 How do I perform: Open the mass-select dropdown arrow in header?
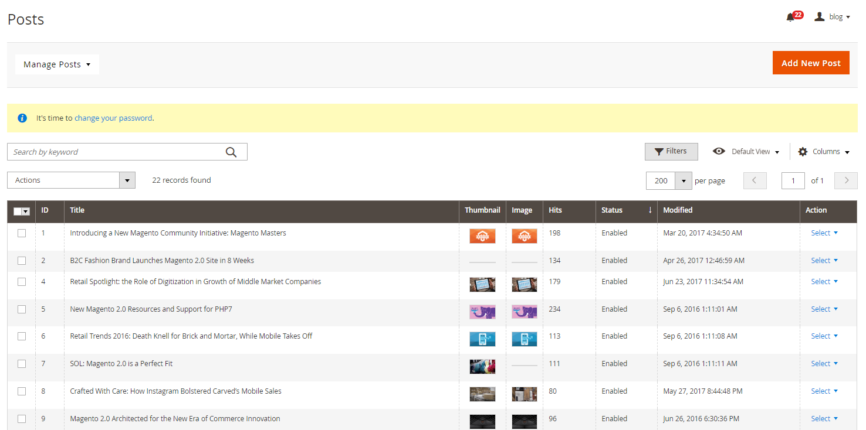(26, 211)
